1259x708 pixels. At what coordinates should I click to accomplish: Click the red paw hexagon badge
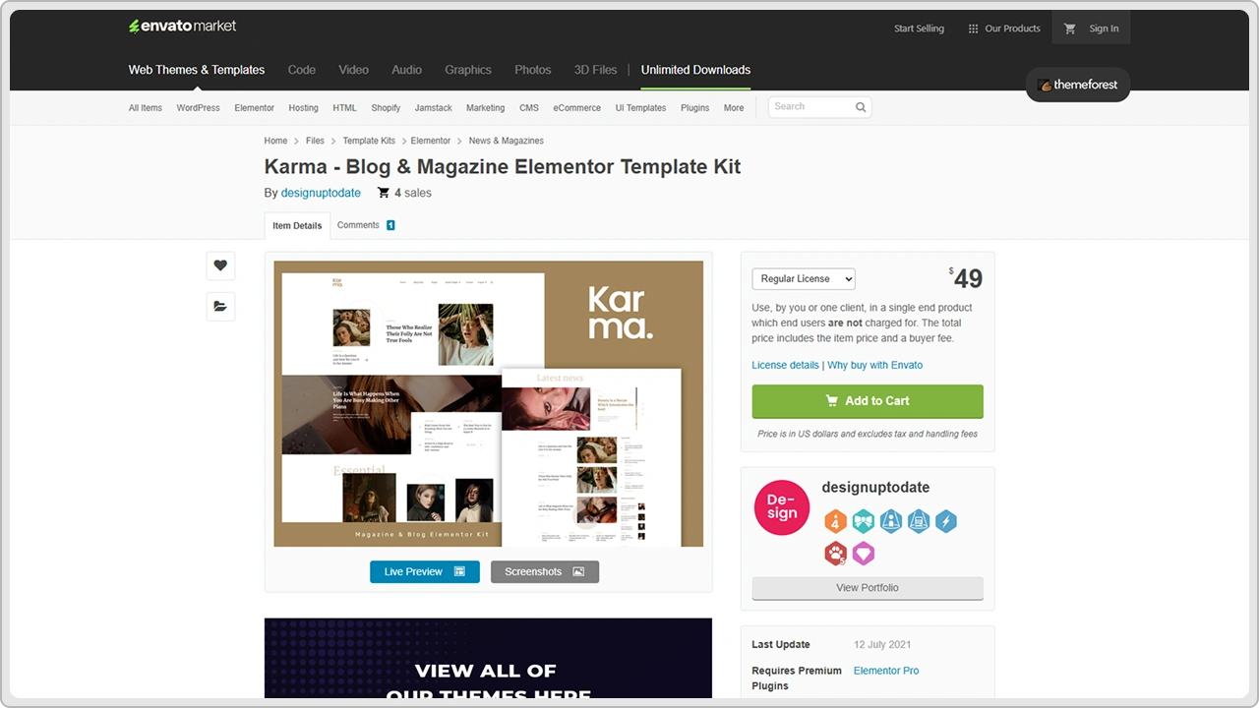point(835,554)
